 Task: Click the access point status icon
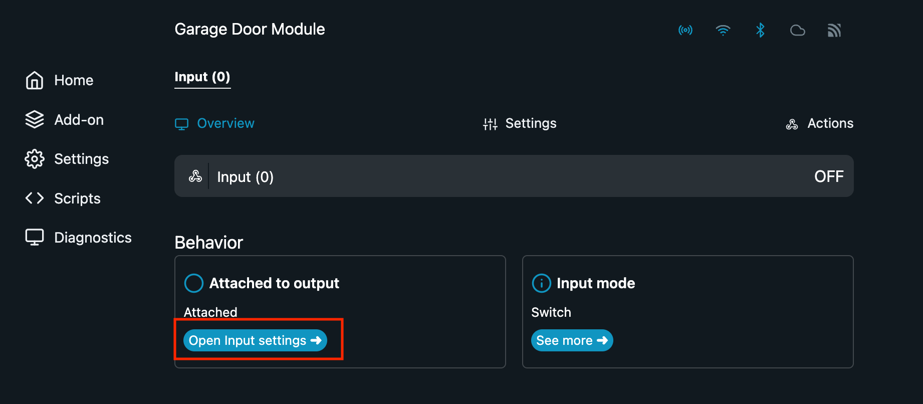[685, 30]
